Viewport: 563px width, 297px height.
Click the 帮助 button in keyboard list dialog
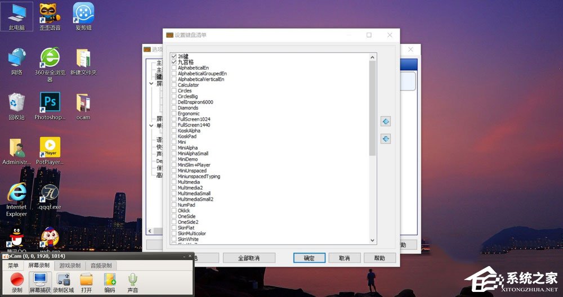pos(379,258)
